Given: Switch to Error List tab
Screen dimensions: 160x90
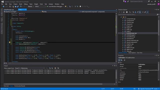Looking at the screenshot, I should [x=6, y=86].
